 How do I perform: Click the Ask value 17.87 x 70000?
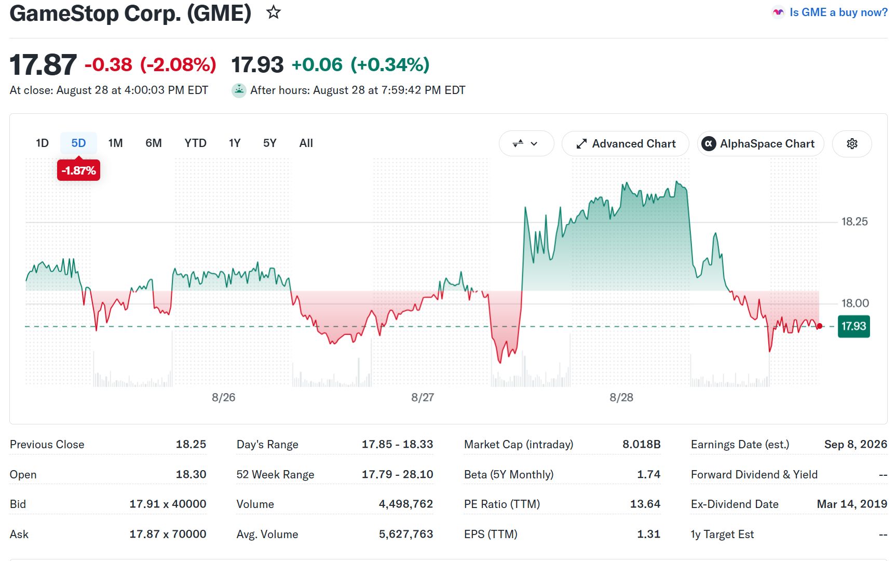point(168,534)
